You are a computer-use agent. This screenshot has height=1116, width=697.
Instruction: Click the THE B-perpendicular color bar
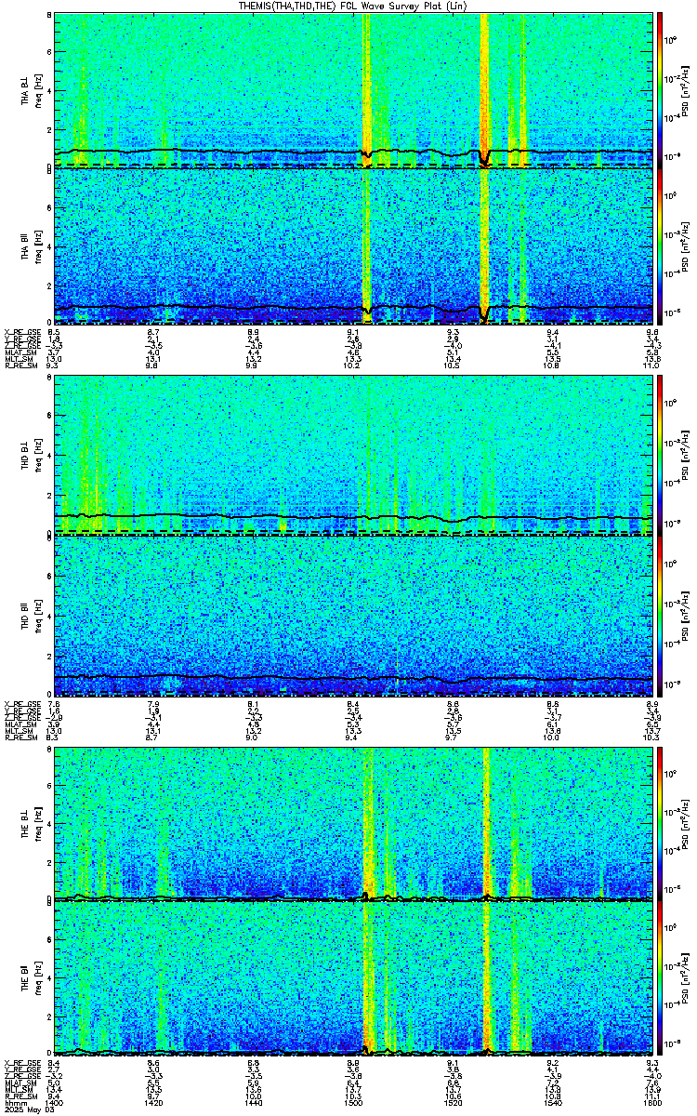[x=661, y=822]
